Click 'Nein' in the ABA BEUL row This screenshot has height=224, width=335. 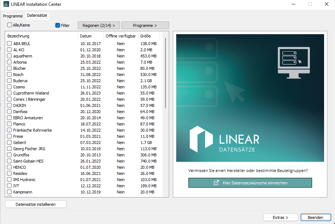pyautogui.click(x=121, y=44)
